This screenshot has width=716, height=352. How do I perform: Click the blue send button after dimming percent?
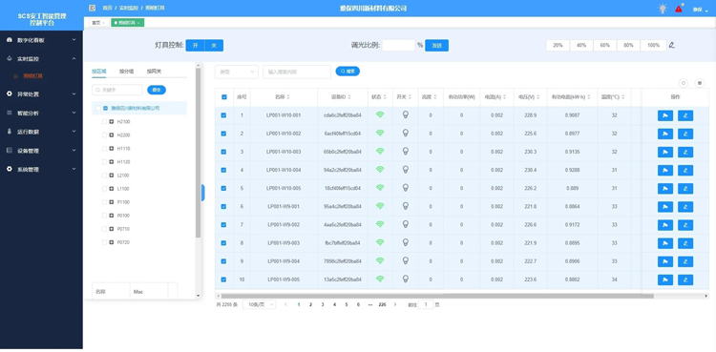436,45
